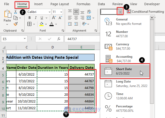Switch to the Formulas tab
Image resolution: width=165 pixels, height=118 pixels.
pos(83,4)
